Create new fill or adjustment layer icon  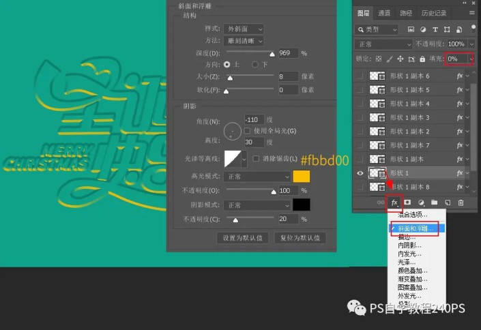[421, 202]
